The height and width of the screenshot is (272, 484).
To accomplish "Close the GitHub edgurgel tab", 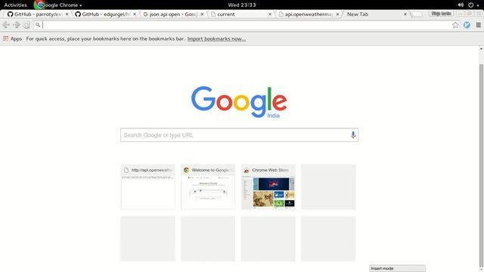I will (135, 14).
